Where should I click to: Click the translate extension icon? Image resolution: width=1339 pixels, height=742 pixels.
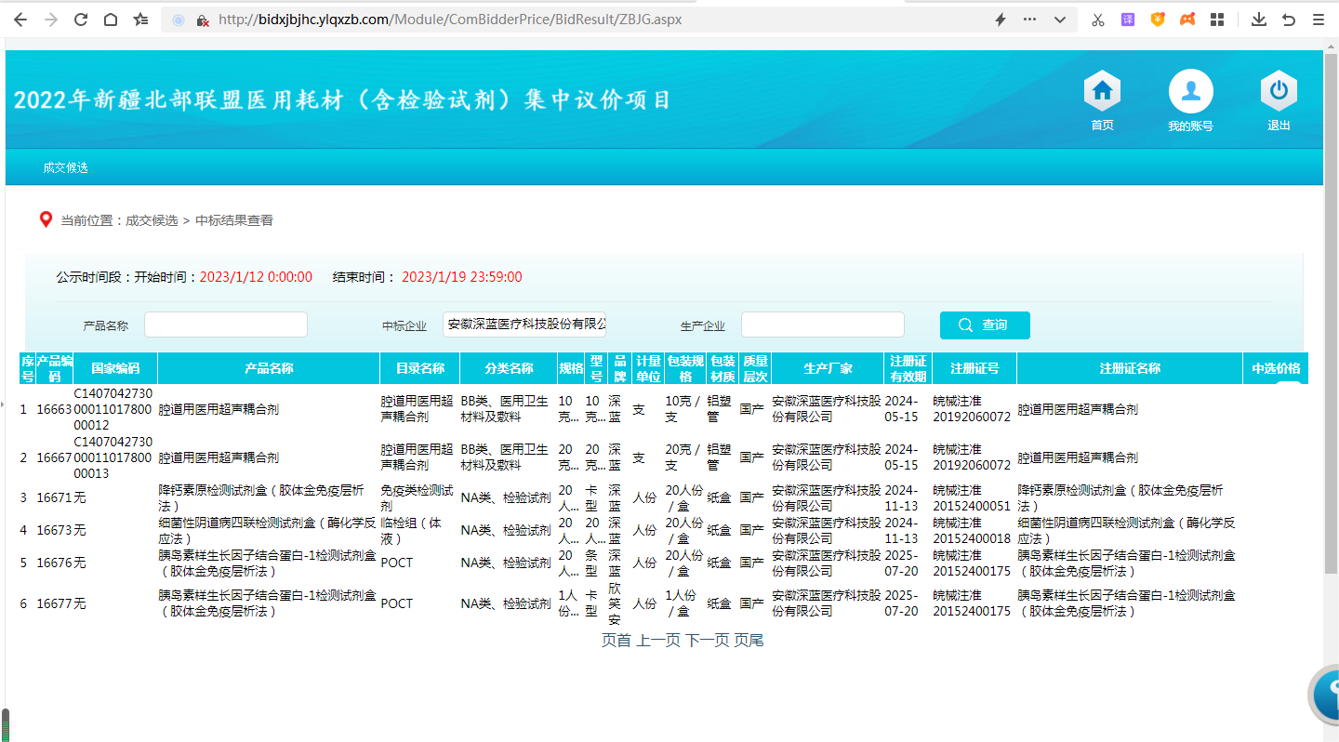coord(1127,19)
